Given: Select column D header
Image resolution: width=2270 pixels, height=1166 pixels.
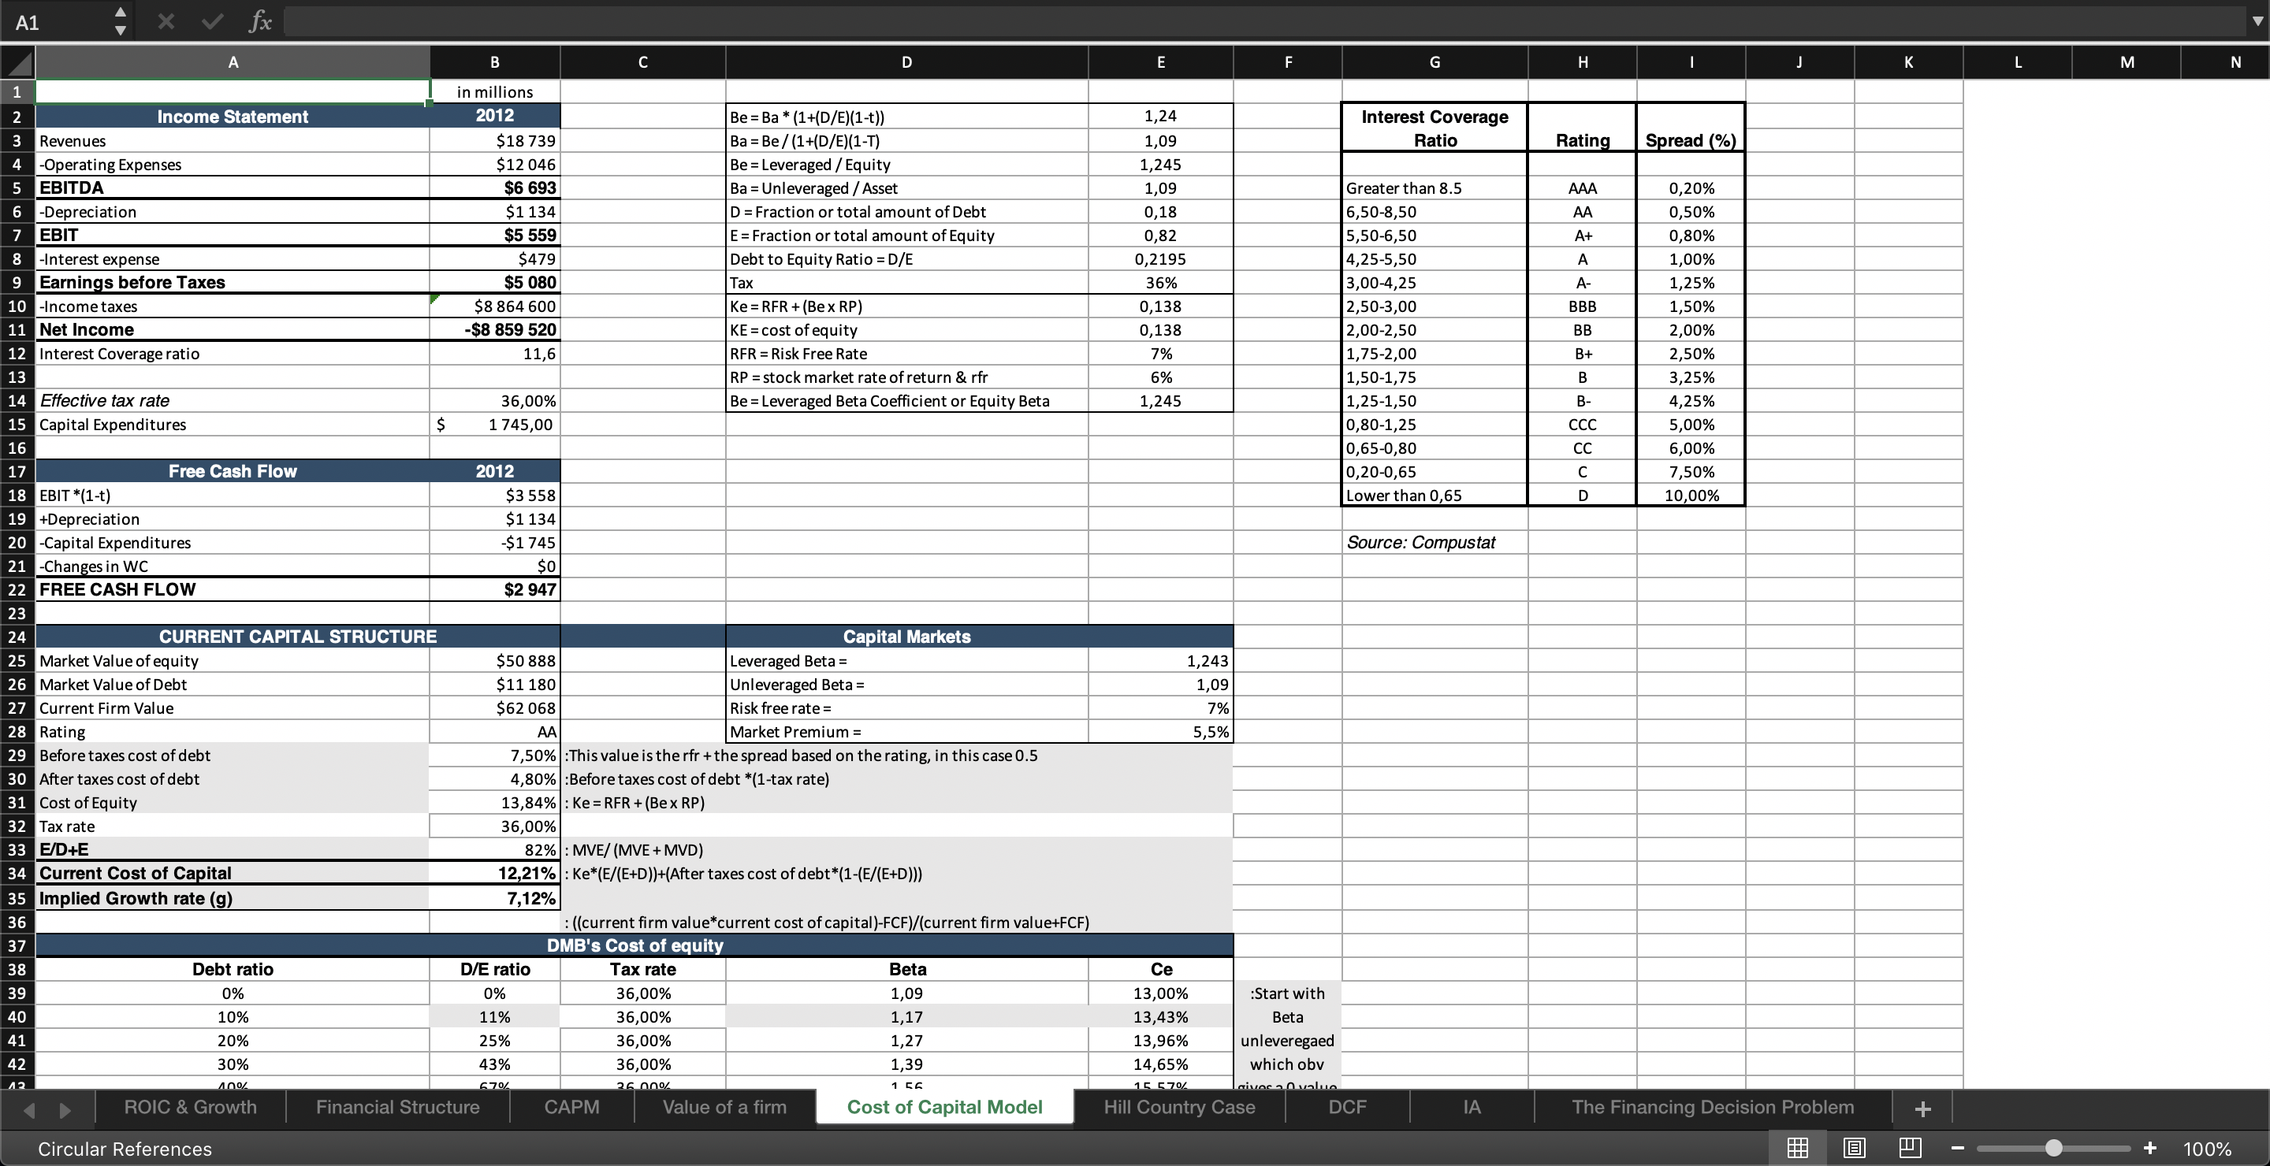Looking at the screenshot, I should click(x=906, y=62).
